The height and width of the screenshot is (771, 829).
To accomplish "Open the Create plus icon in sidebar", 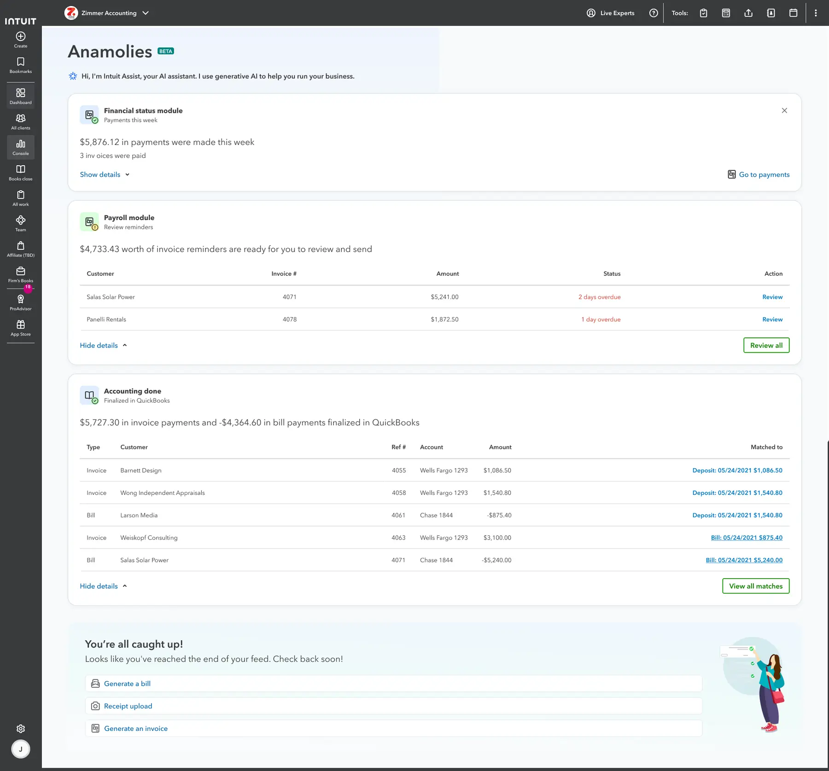I will (21, 36).
